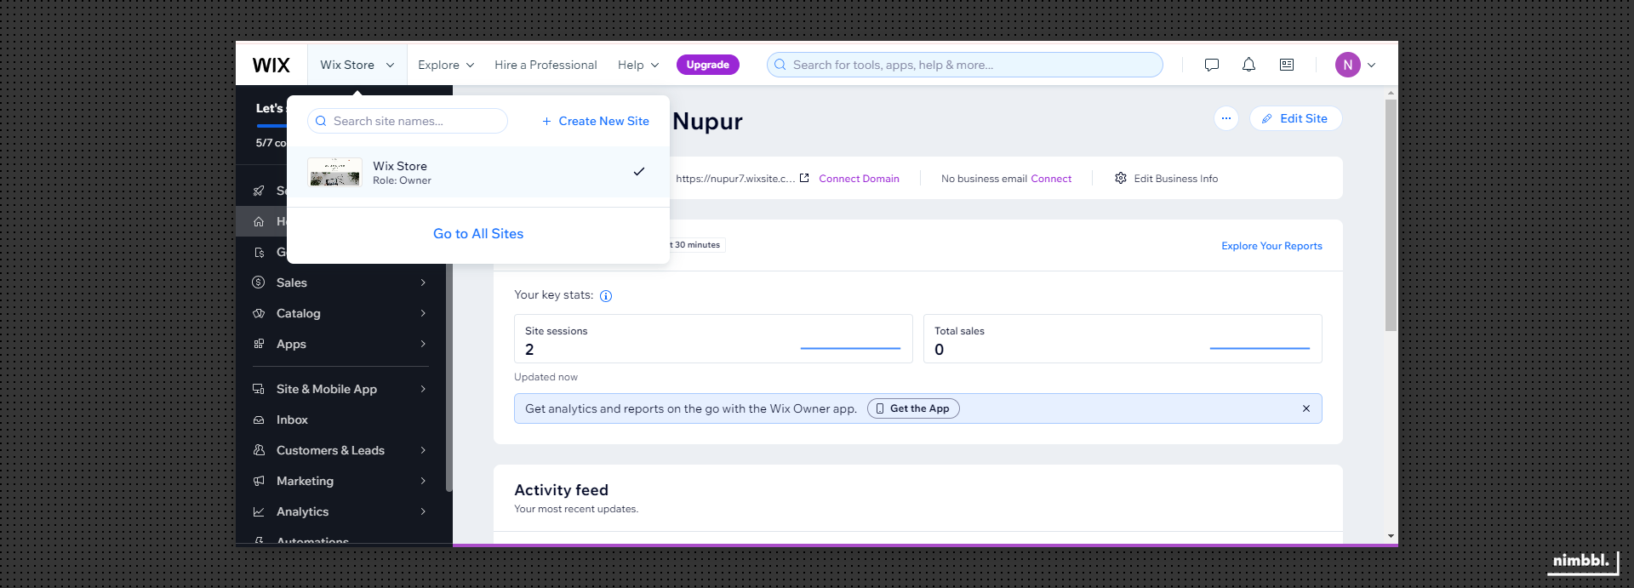The width and height of the screenshot is (1634, 588).
Task: Click the Analytics chart icon
Action: pos(259,511)
